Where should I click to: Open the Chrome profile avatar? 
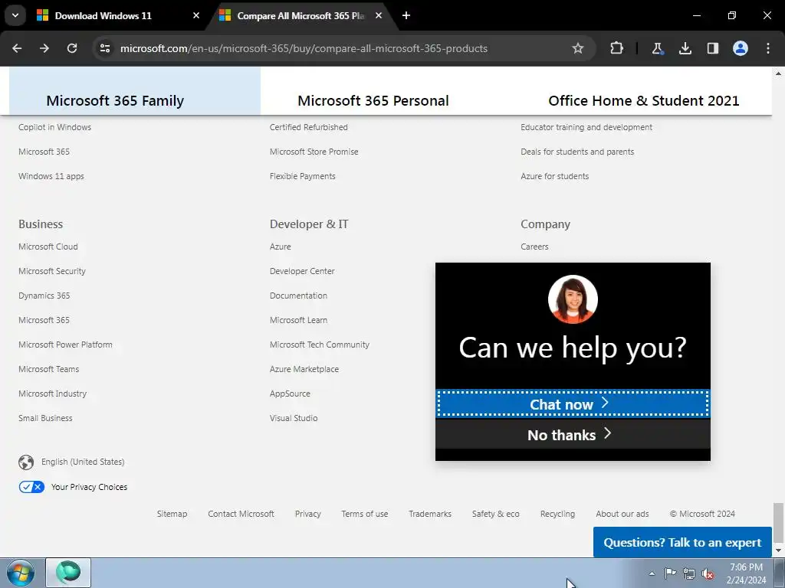(741, 48)
